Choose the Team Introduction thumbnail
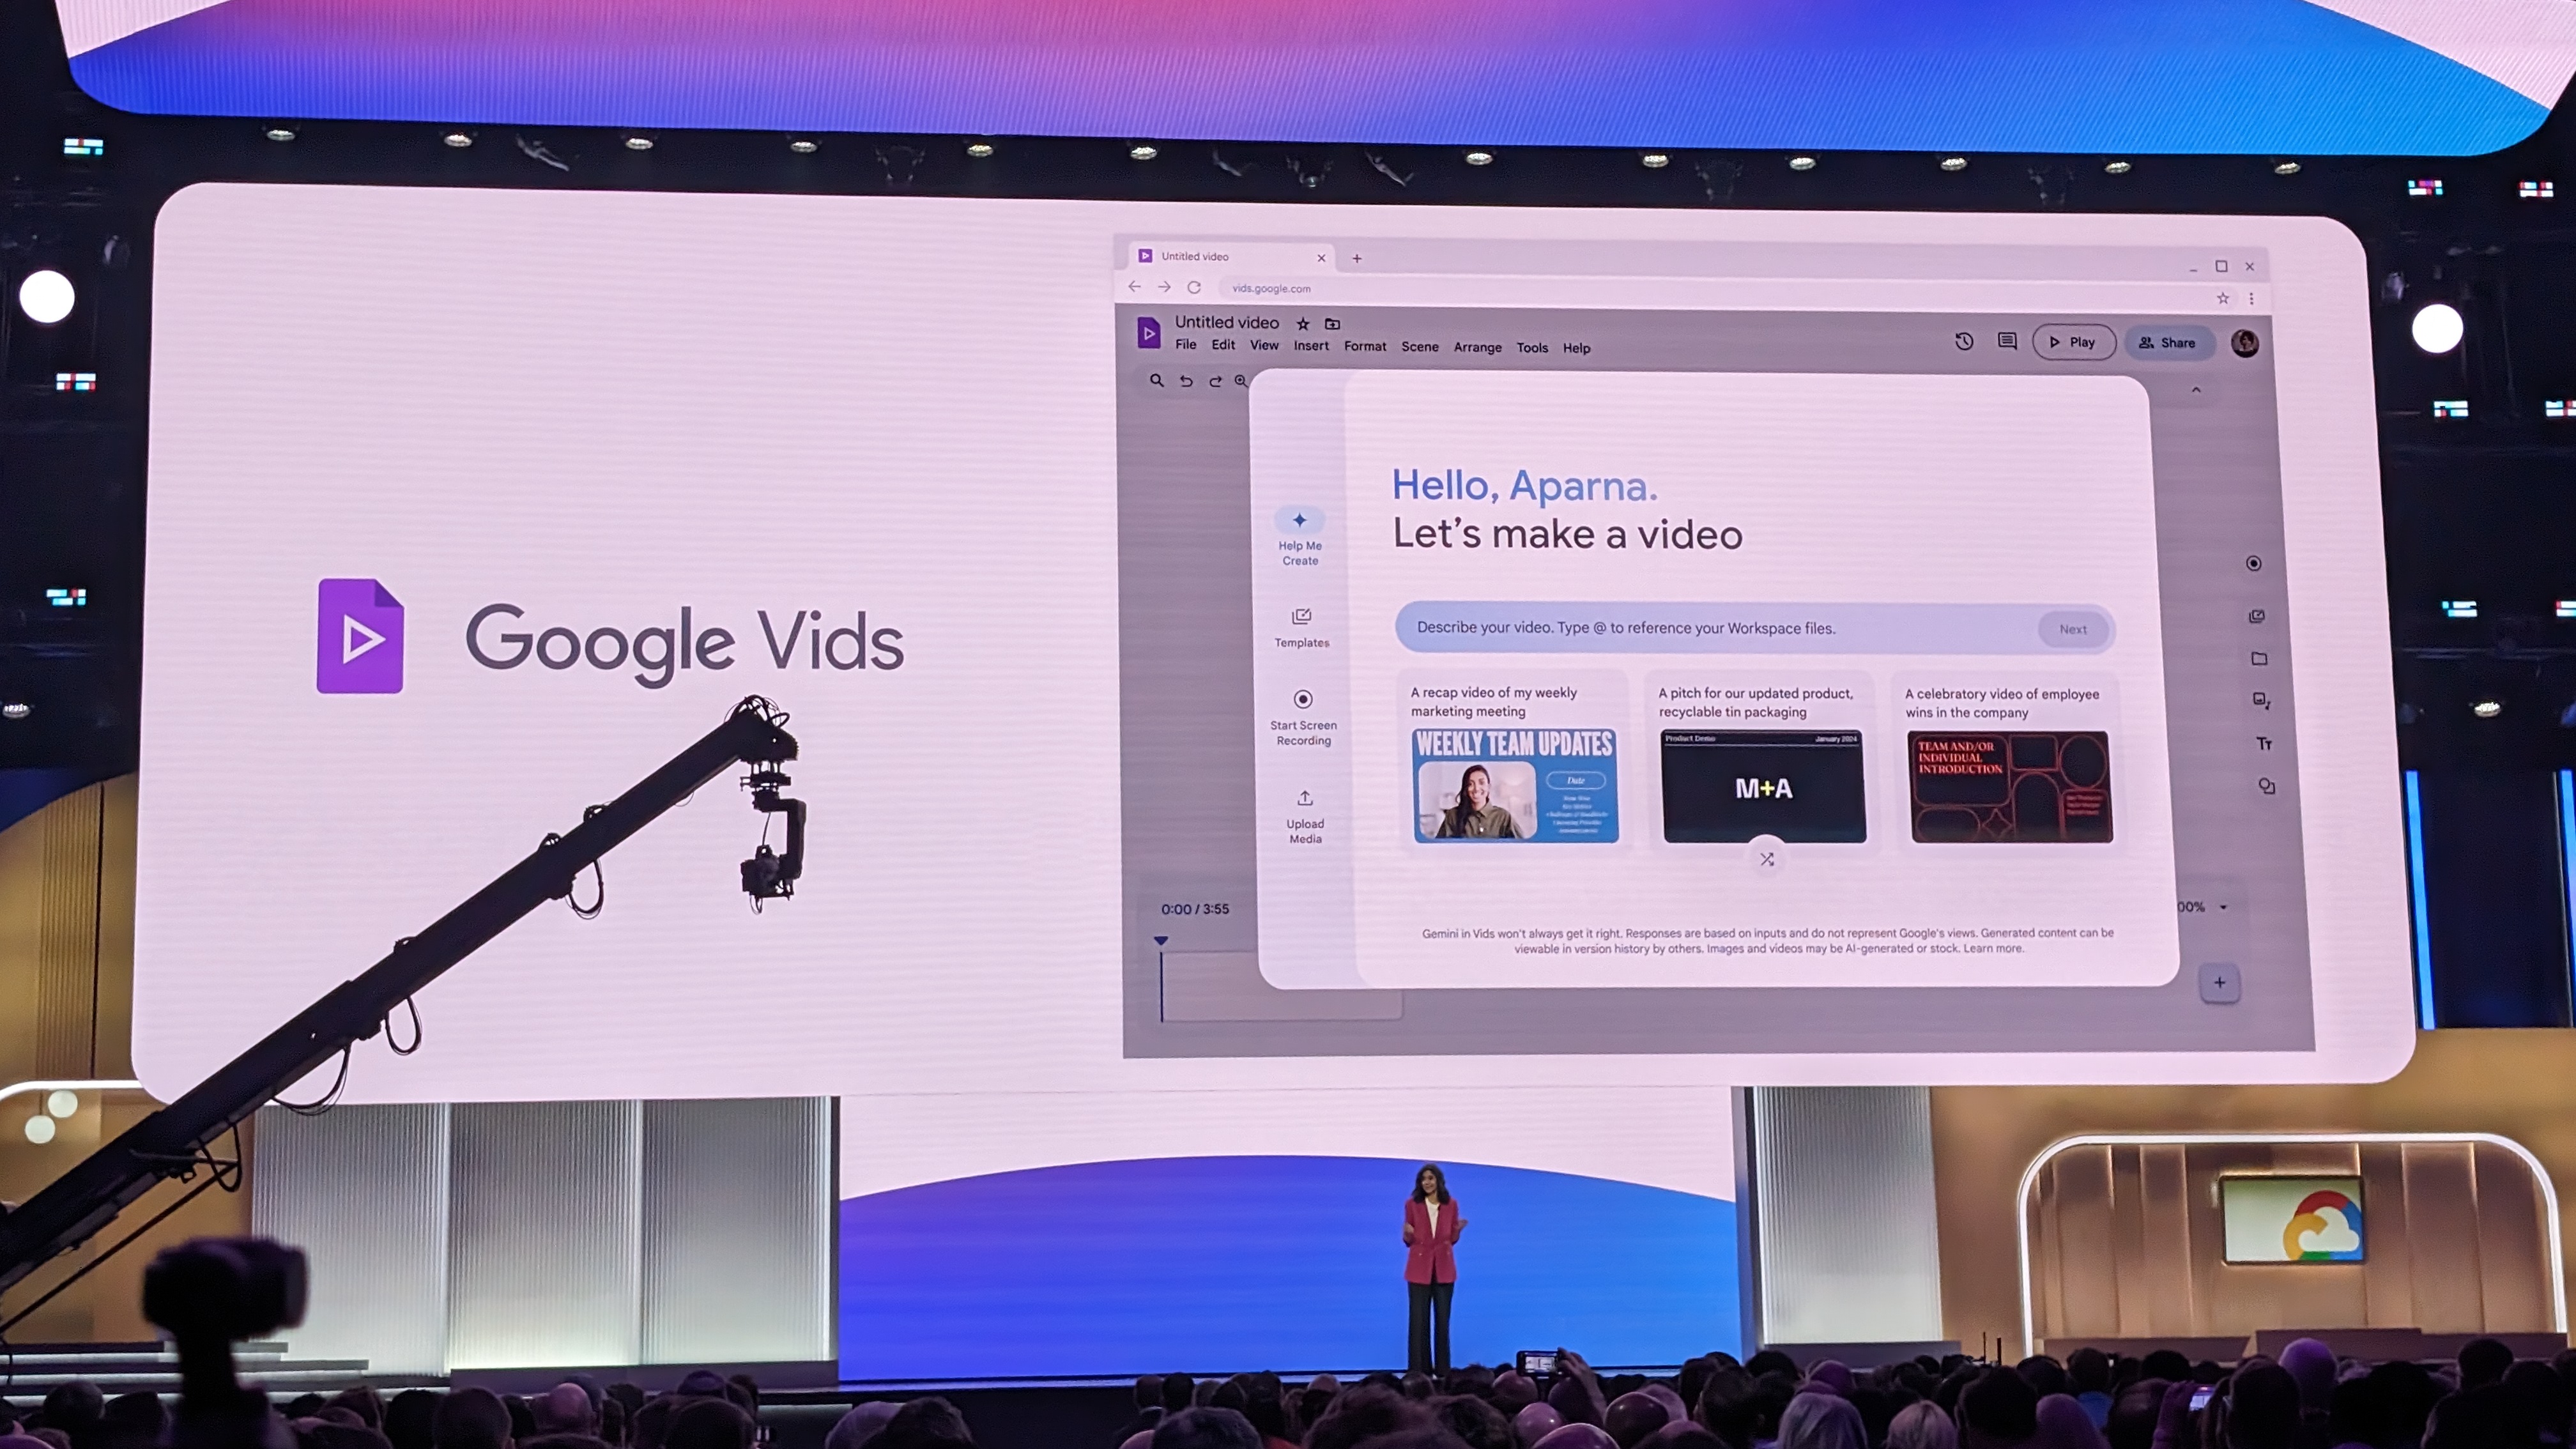Screen dimensions: 2576x1449 click(2011, 786)
